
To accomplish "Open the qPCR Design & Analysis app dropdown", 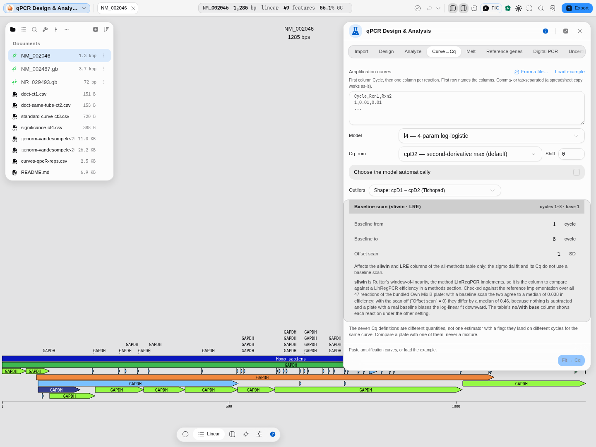I will click(47, 8).
